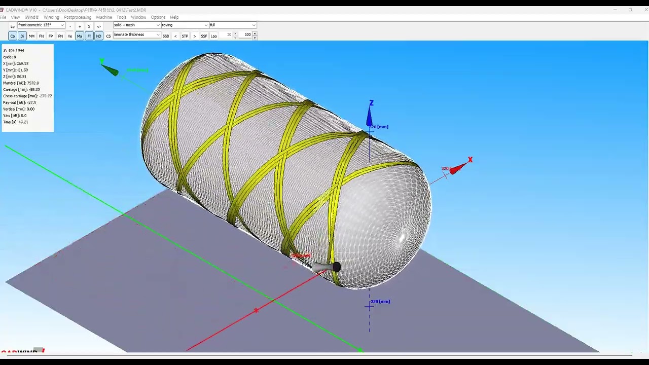Select the Time [s] value text
This screenshot has width=649, height=365.
click(x=23, y=122)
